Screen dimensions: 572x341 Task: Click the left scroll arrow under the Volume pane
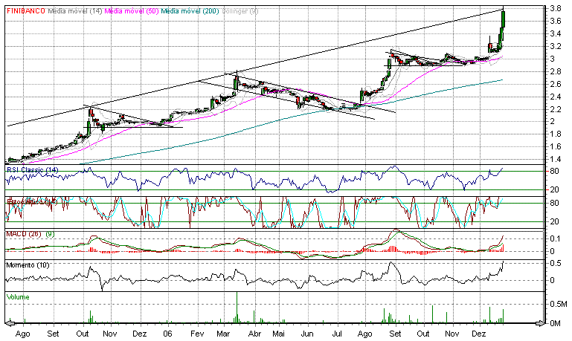(9, 322)
